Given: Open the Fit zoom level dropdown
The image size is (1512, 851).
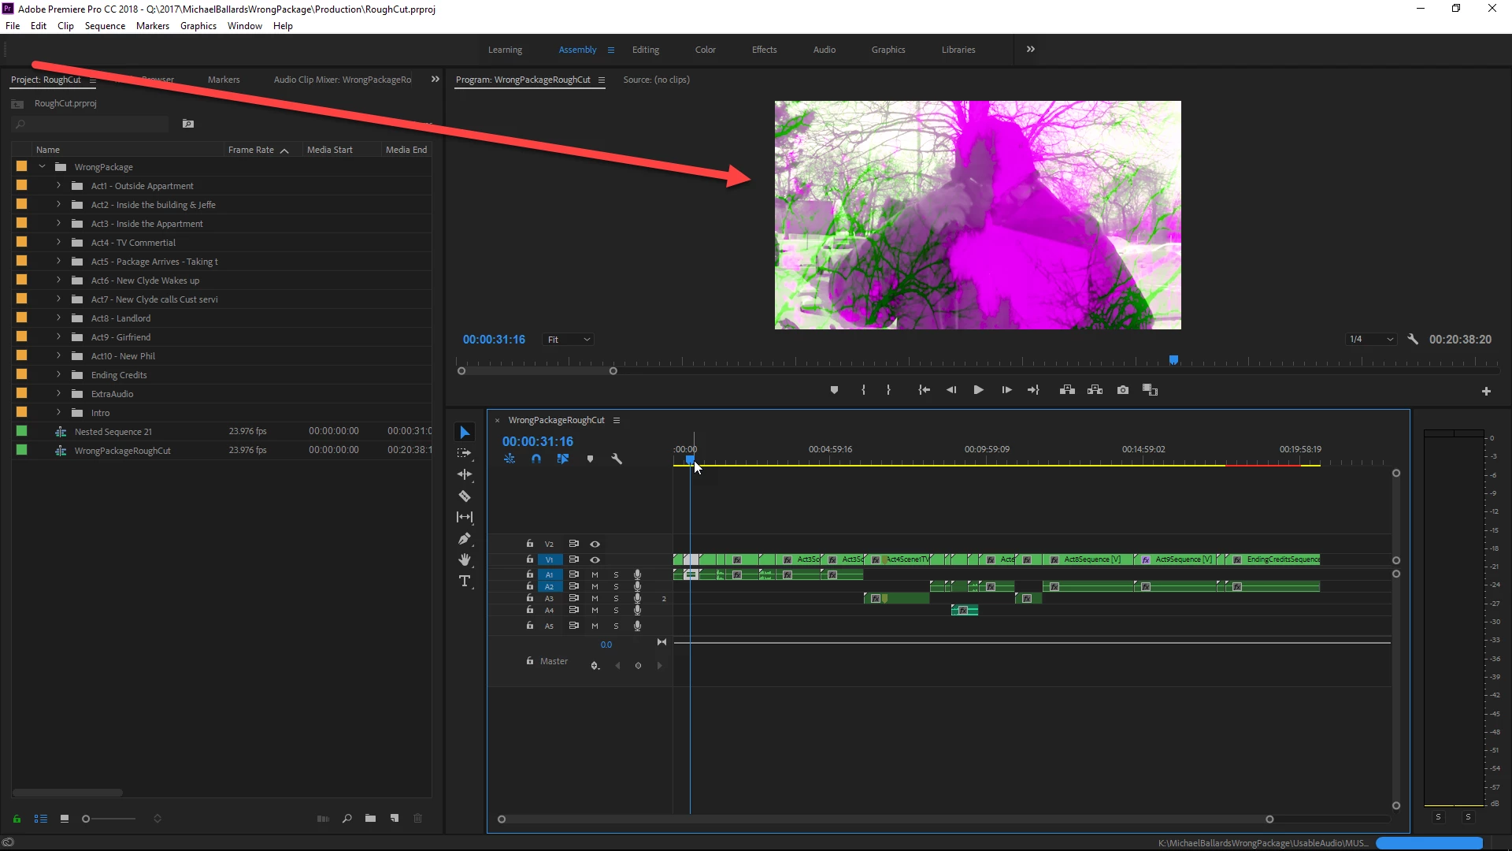Looking at the screenshot, I should tap(568, 340).
